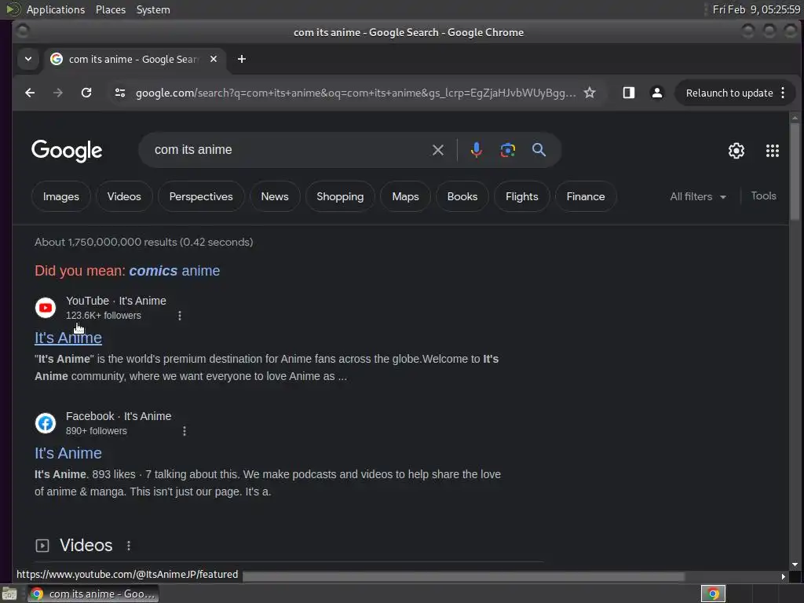Viewport: 804px width, 603px height.
Task: Click the horizontal scrollbar at page bottom
Action: pyautogui.click(x=463, y=576)
